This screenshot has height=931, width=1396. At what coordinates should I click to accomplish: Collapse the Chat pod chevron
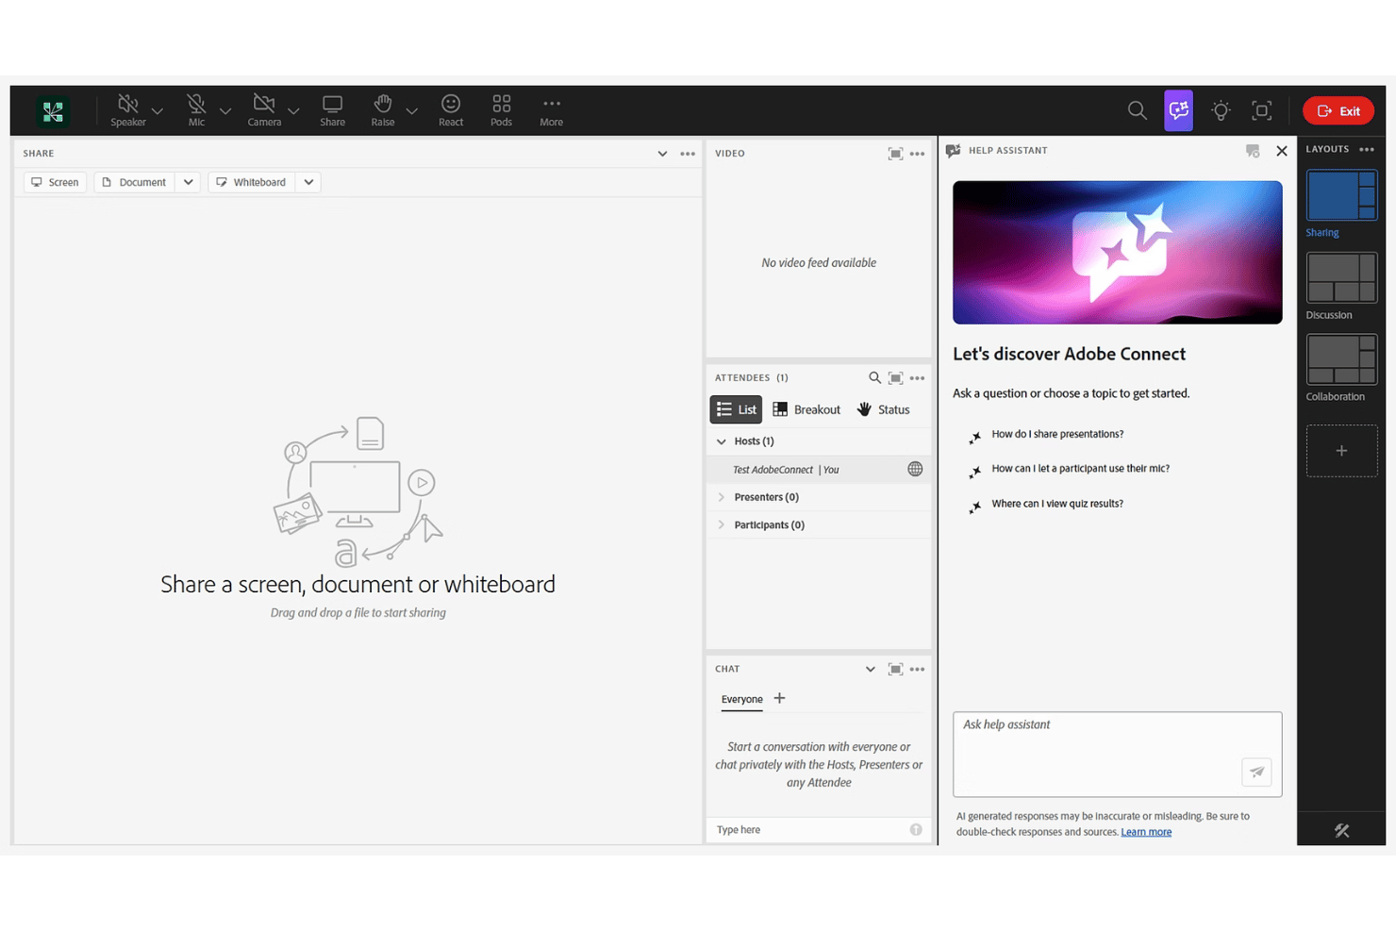coord(870,670)
